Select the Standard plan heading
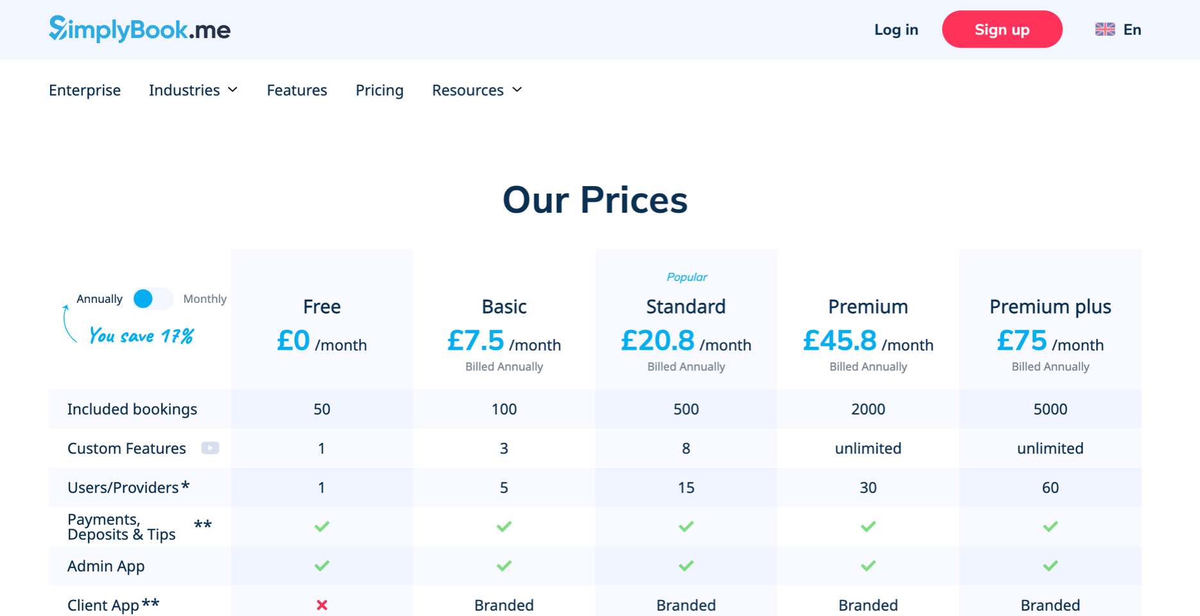Viewport: 1200px width, 616px height. pos(685,307)
